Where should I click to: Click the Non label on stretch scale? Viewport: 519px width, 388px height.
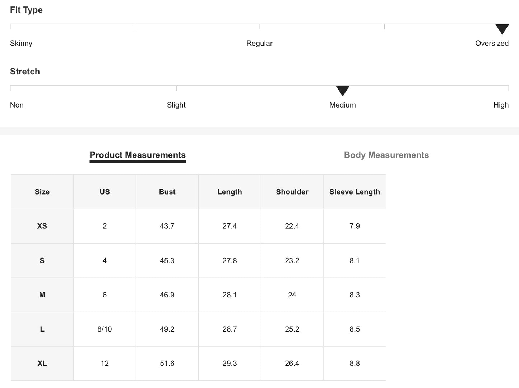(x=17, y=105)
